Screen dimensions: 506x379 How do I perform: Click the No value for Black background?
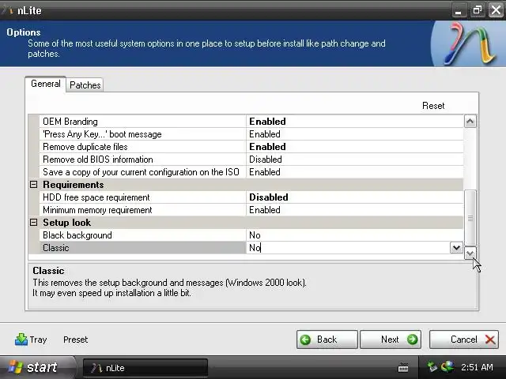tap(255, 235)
